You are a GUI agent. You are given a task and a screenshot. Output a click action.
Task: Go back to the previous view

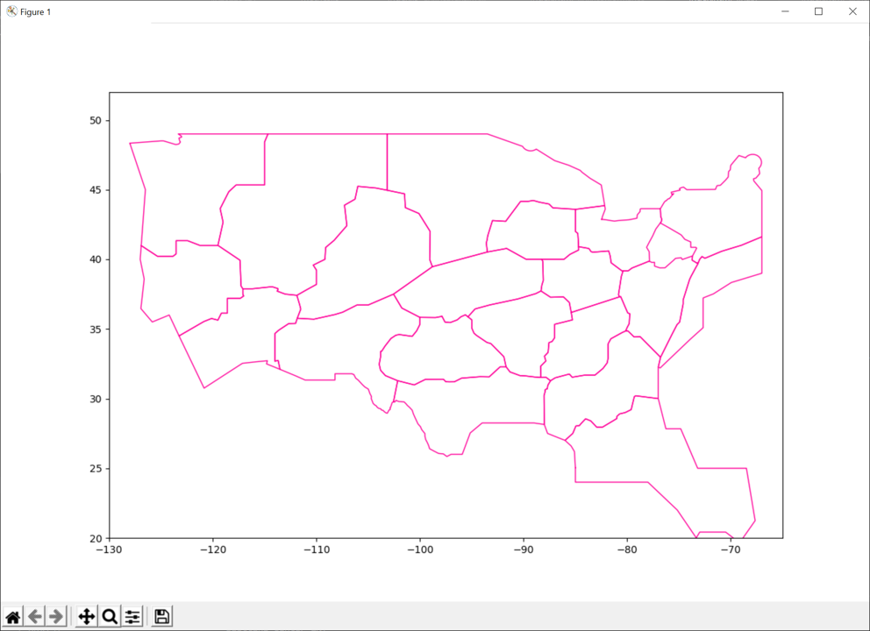click(x=35, y=617)
